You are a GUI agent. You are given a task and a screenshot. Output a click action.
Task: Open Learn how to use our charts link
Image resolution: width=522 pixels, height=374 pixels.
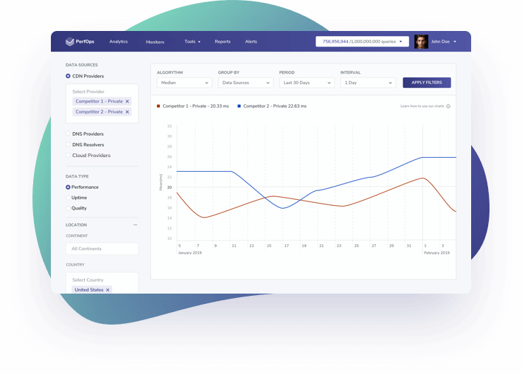click(422, 106)
